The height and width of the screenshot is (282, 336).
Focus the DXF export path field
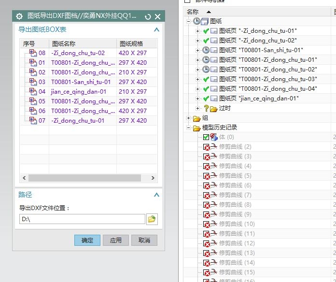pos(82,219)
